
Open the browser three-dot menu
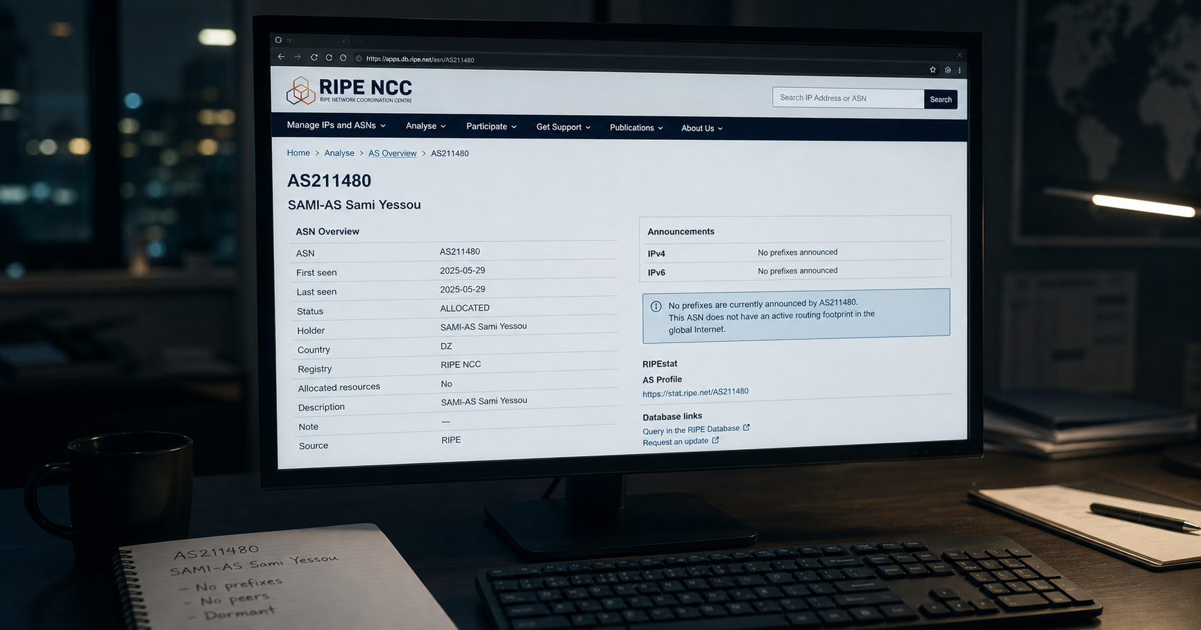(960, 70)
